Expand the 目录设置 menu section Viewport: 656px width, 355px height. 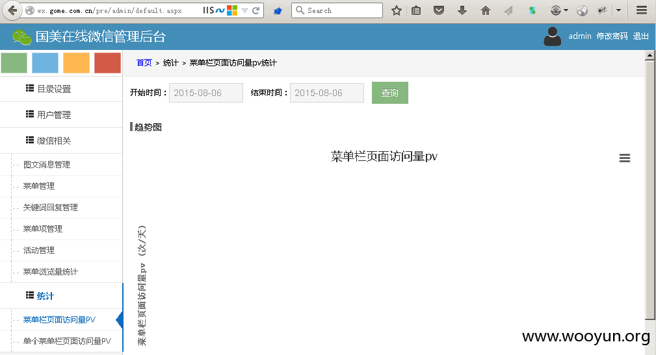61,88
